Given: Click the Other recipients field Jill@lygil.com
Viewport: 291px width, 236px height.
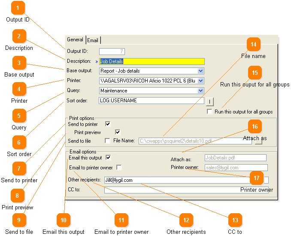Looking at the screenshot, I should [186, 180].
